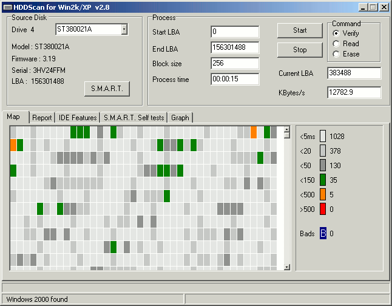Click the S.M.A.R.T. button
Viewport: 392px width, 306px height.
pos(107,89)
